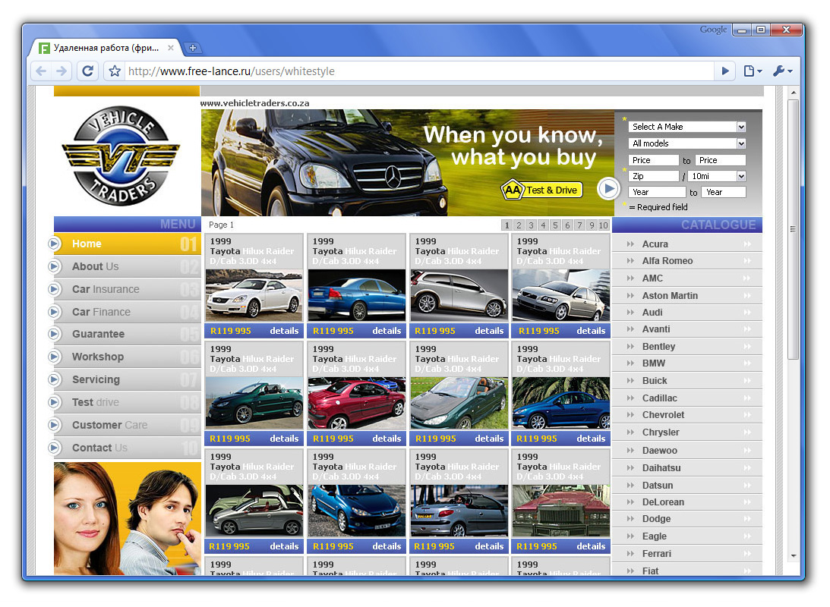The height and width of the screenshot is (607, 830).
Task: Close the Удаленная работа tab
Action: point(170,48)
